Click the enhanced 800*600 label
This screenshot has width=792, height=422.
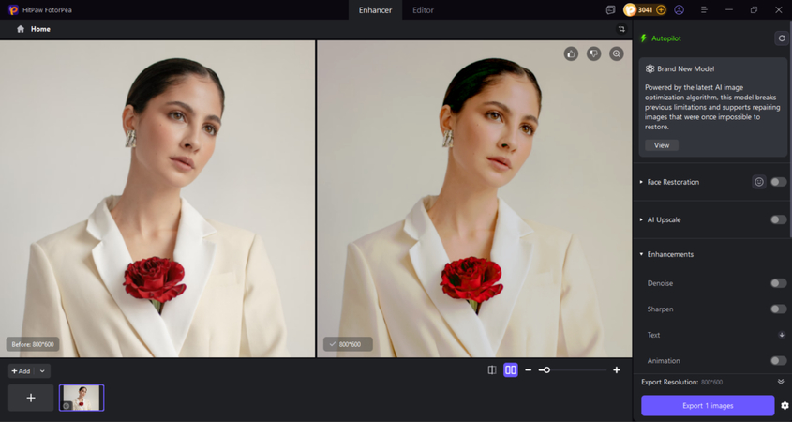[348, 344]
